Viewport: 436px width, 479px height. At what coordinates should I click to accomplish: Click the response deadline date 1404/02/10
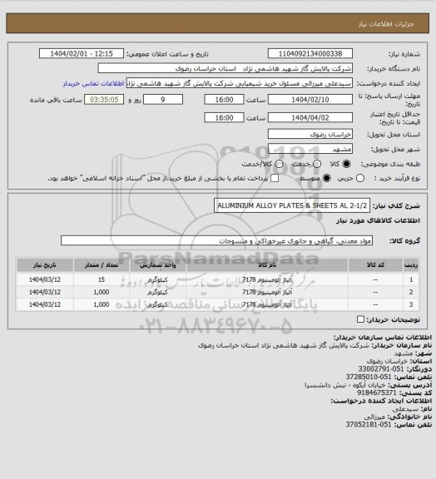[x=310, y=100]
